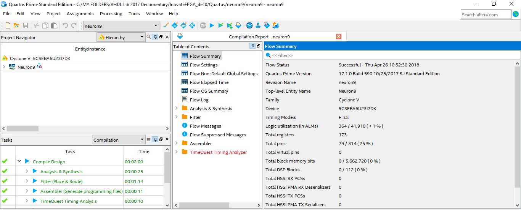Toggle pin on Tasks panel
521x210 pixels.
click(x=155, y=140)
